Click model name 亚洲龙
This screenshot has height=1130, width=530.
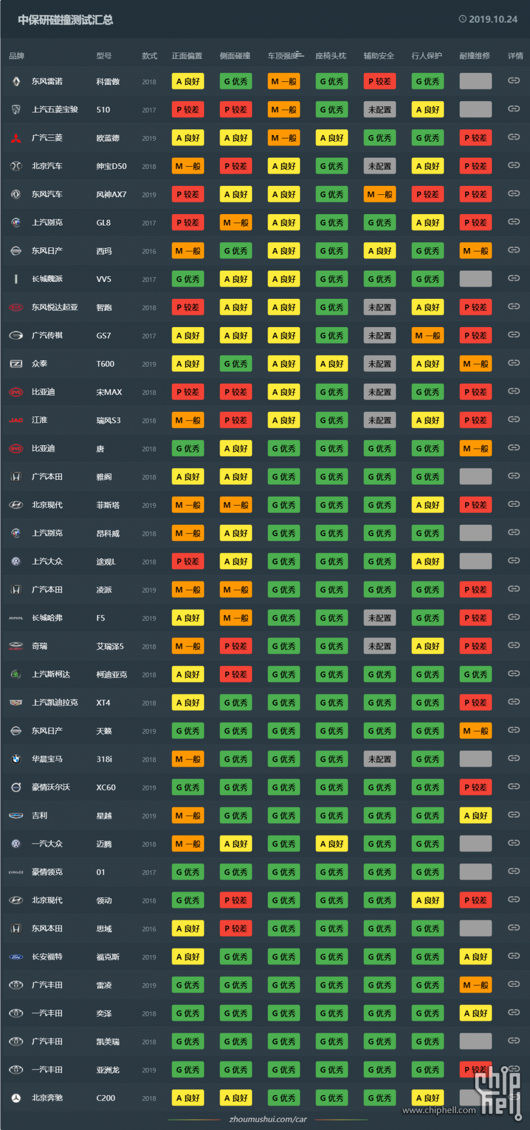(108, 1070)
